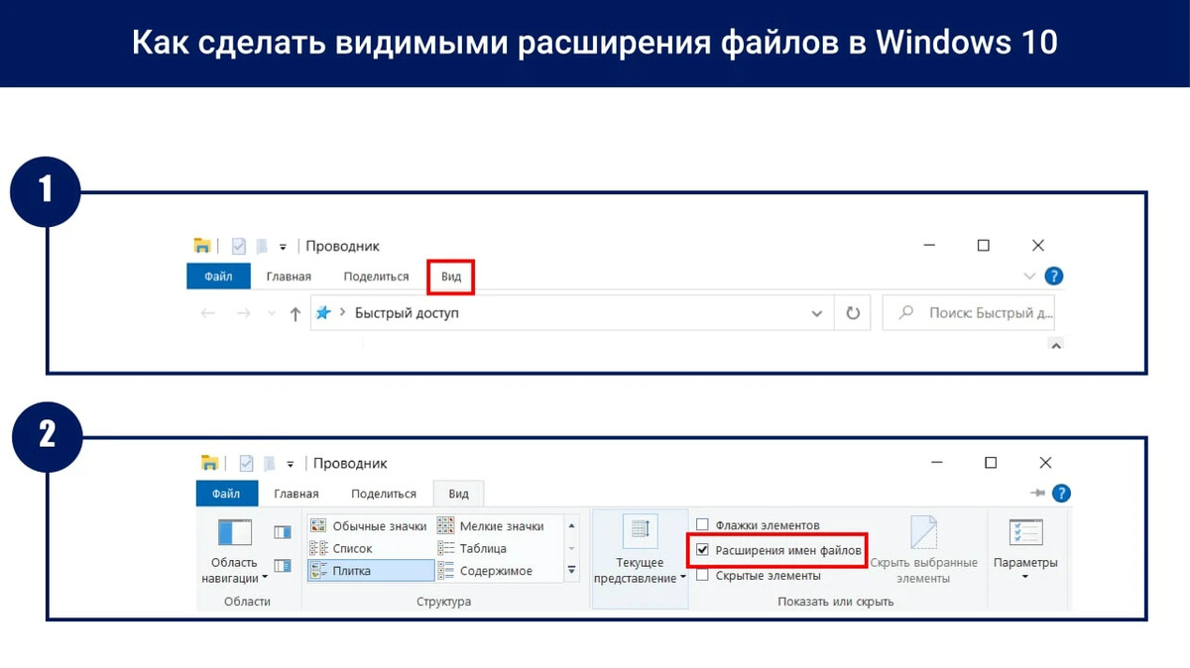The height and width of the screenshot is (668, 1190).
Task: Click the Forward arrow in step 1 window
Action: point(243,313)
